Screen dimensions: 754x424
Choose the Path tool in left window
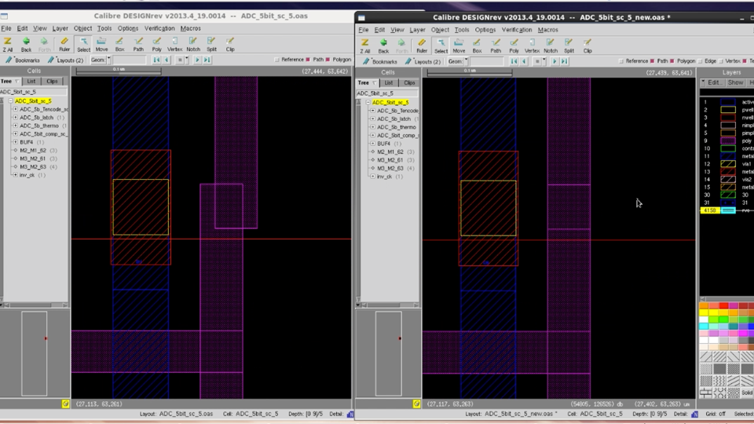click(x=138, y=44)
